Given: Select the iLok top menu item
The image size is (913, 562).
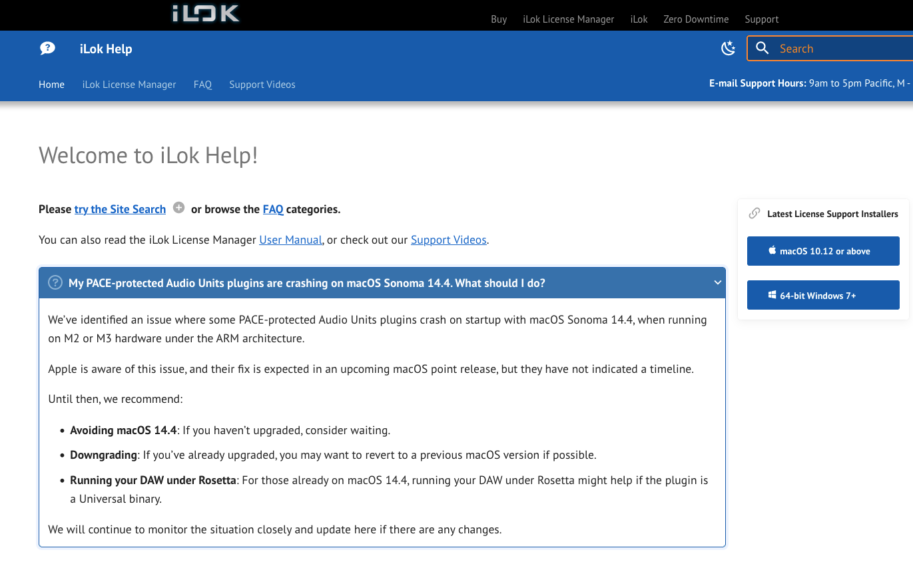Looking at the screenshot, I should [x=639, y=19].
